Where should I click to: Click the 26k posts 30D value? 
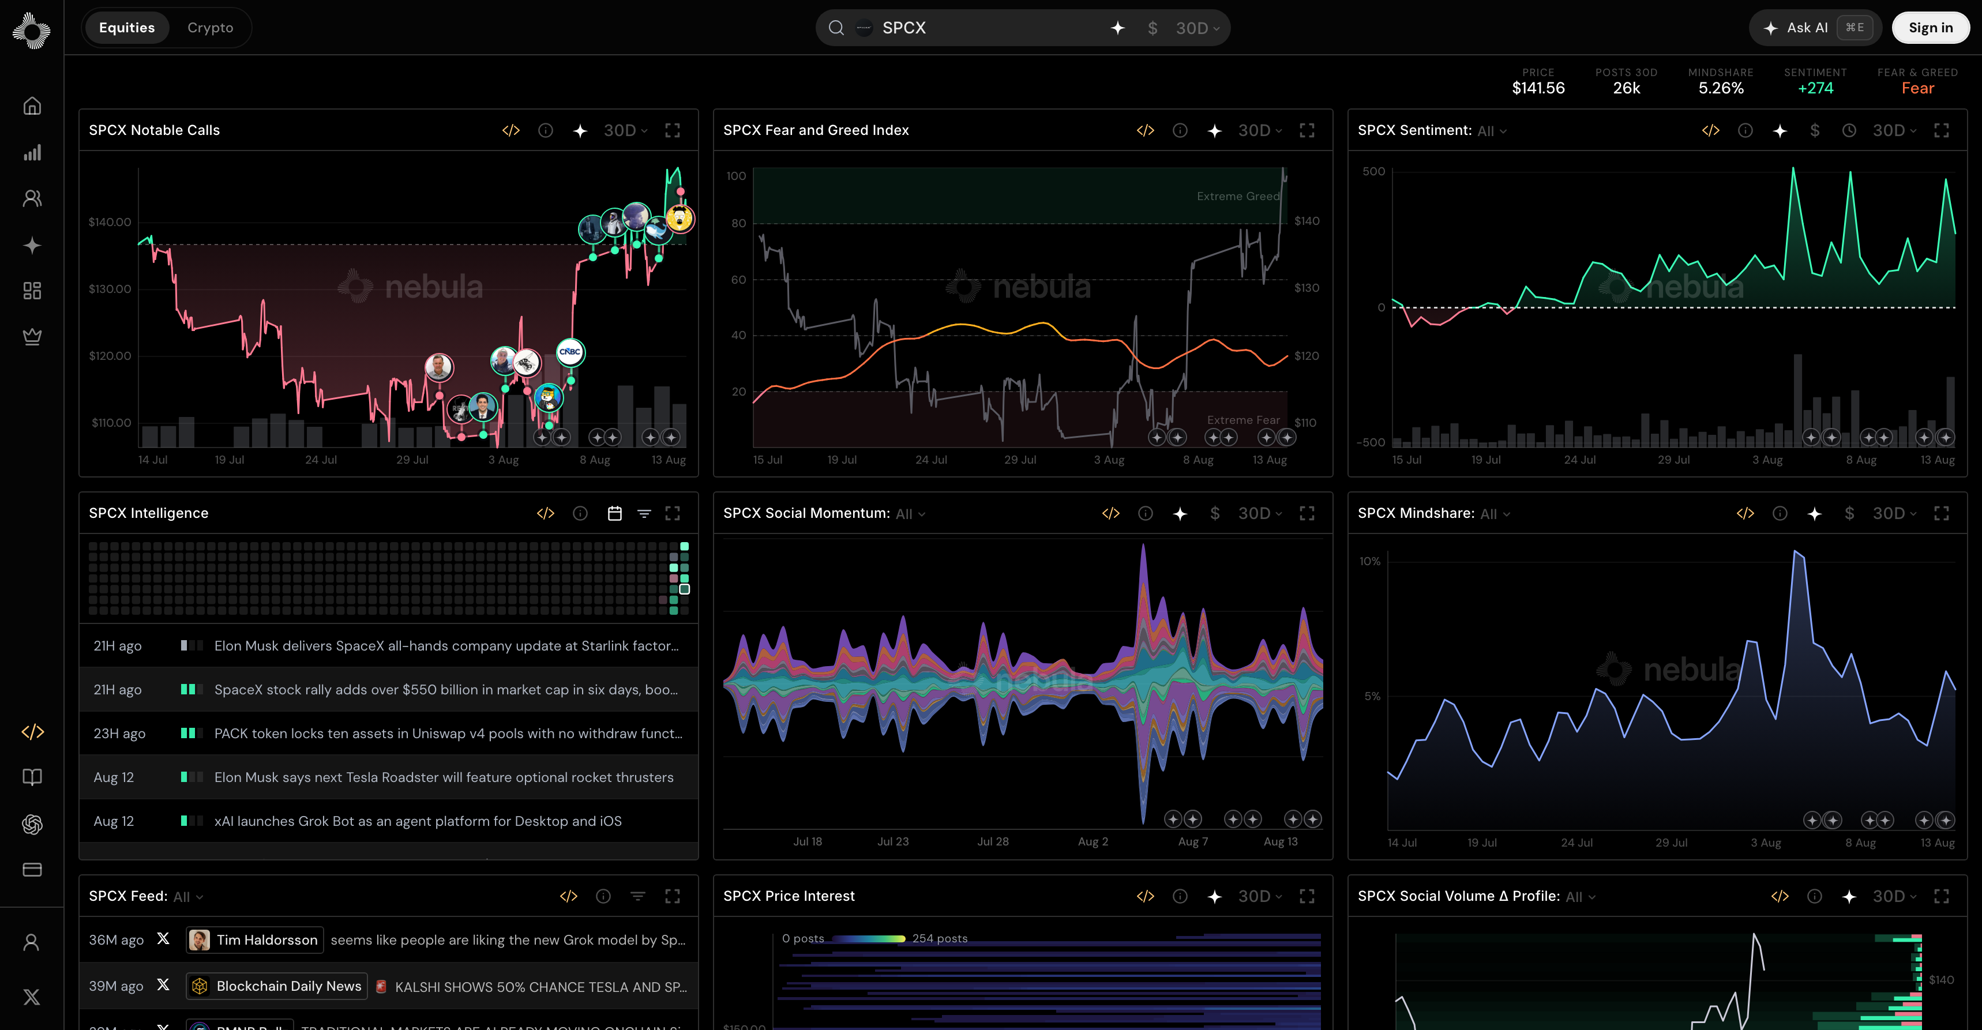(x=1627, y=88)
